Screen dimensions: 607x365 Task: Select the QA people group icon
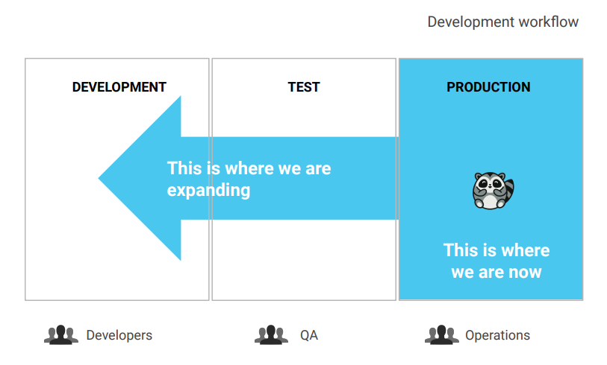[x=271, y=335]
